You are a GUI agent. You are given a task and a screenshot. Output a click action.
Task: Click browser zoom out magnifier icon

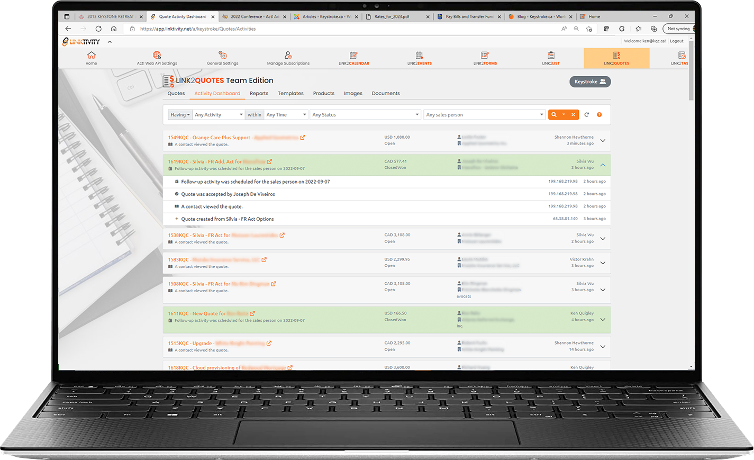coord(576,29)
